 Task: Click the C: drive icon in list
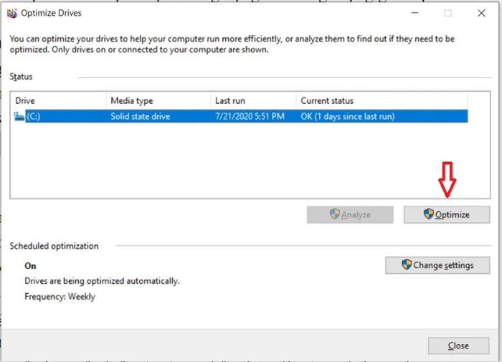(x=19, y=116)
